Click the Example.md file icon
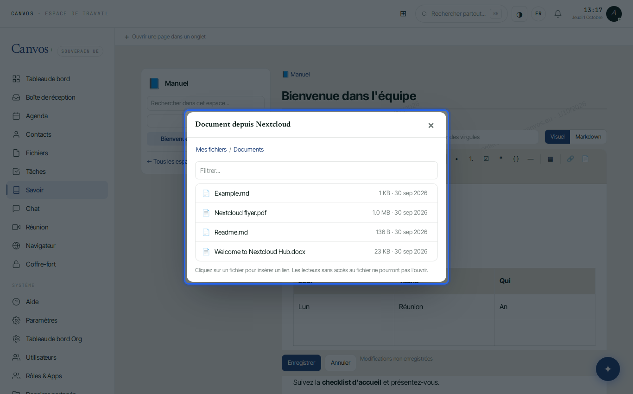 click(x=206, y=193)
